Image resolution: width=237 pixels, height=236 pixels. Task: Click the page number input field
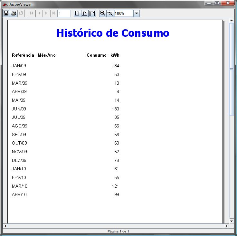(64, 13)
